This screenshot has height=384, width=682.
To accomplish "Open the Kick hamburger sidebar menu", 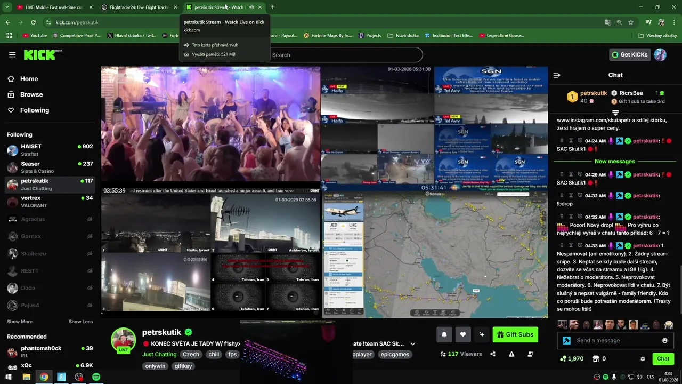I will click(12, 55).
